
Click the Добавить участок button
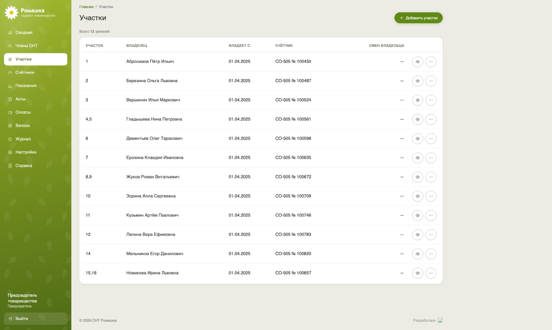click(x=418, y=18)
